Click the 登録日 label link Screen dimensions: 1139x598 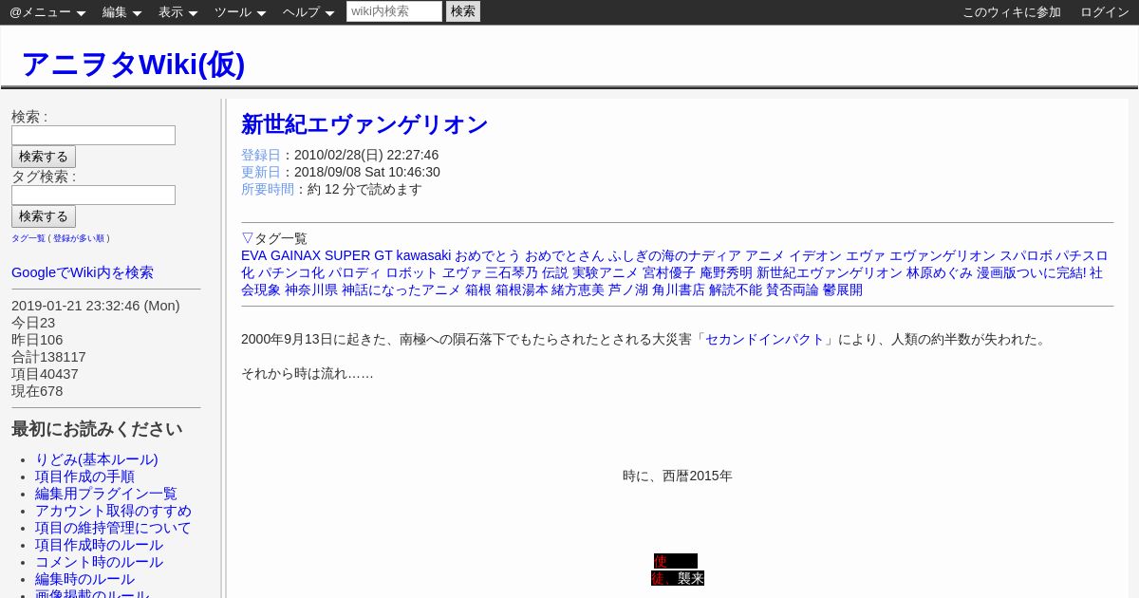[x=261, y=155]
